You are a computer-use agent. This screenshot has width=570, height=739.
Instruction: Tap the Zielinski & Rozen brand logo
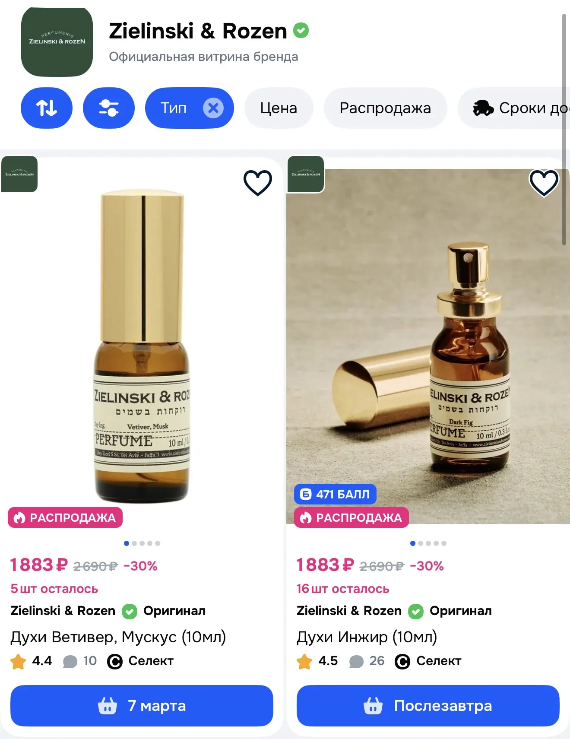[57, 42]
